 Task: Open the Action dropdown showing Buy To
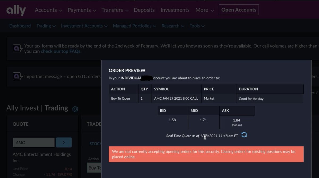click(x=94, y=168)
